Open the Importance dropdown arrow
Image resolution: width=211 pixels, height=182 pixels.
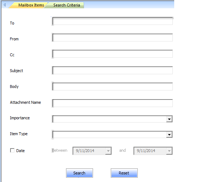click(169, 119)
